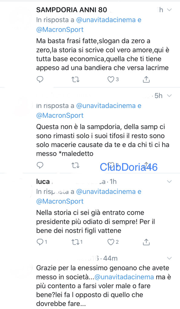This screenshot has width=180, height=309.
Task: Reply to the 'Questa non è la sampdoria' tweet
Action: coord(40,165)
